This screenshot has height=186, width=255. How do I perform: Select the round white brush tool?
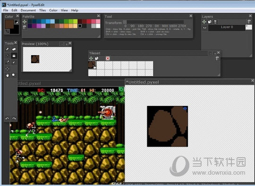coord(14,75)
